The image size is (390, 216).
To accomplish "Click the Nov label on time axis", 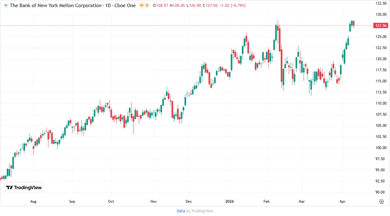I will pos(153,201).
